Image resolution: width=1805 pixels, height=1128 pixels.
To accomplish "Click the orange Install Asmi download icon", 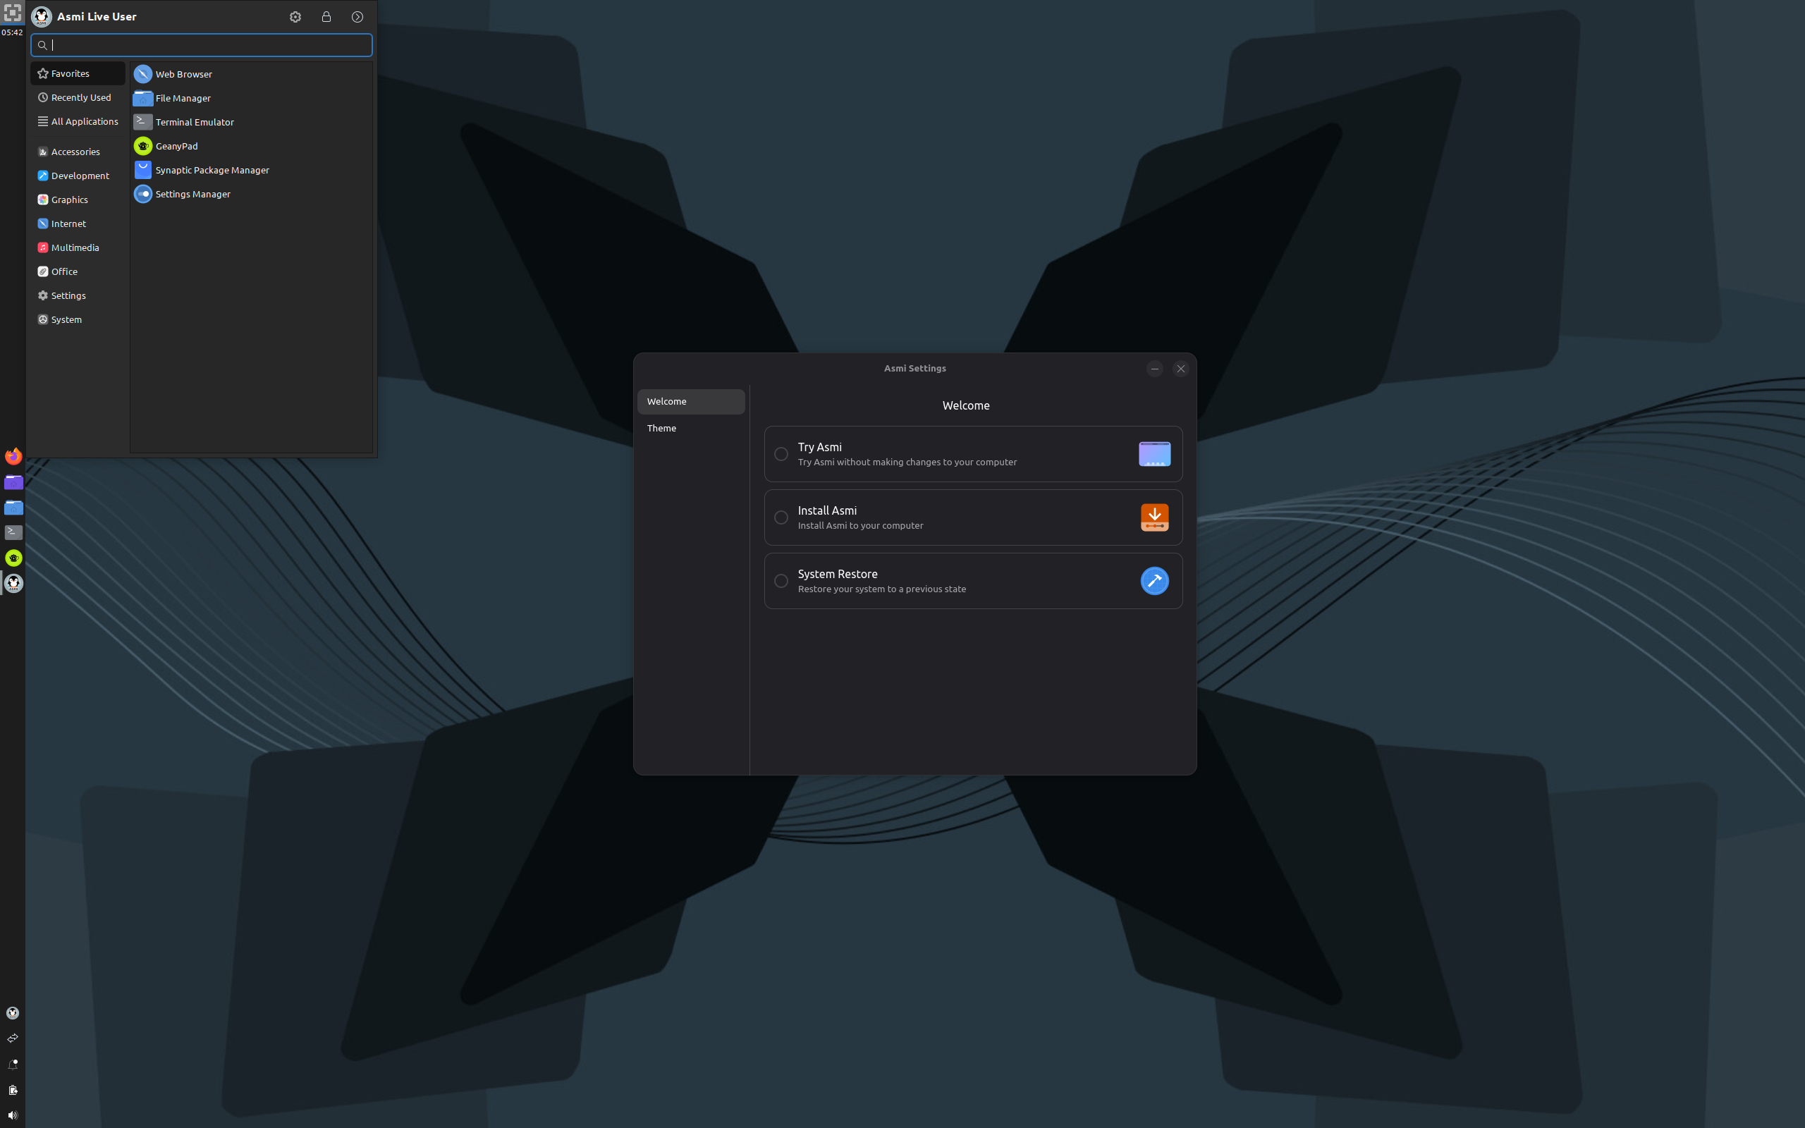I will click(x=1154, y=517).
